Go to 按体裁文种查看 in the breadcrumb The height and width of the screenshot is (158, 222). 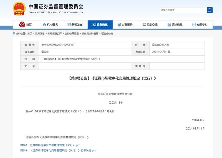click(90, 33)
